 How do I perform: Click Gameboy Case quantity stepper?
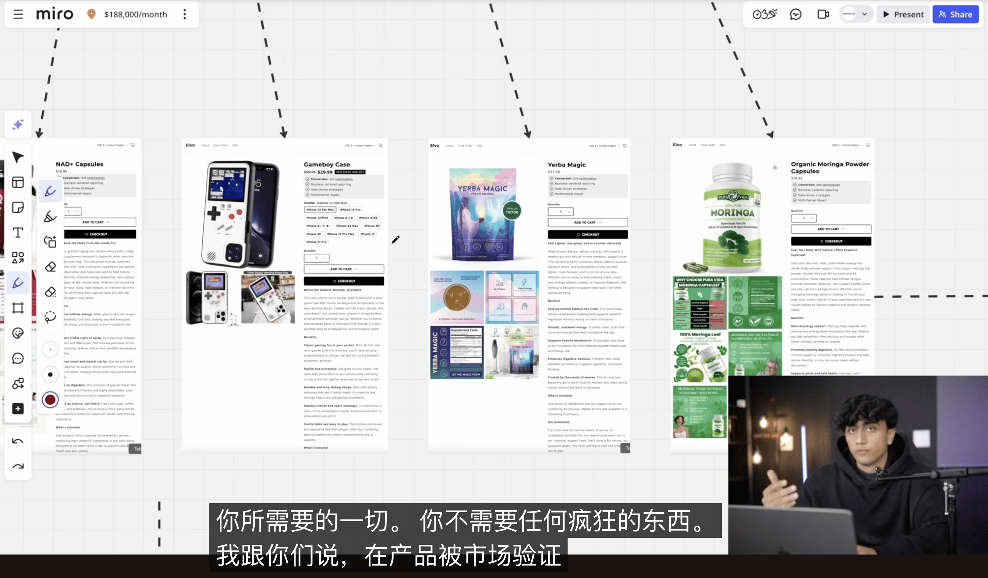[x=317, y=258]
